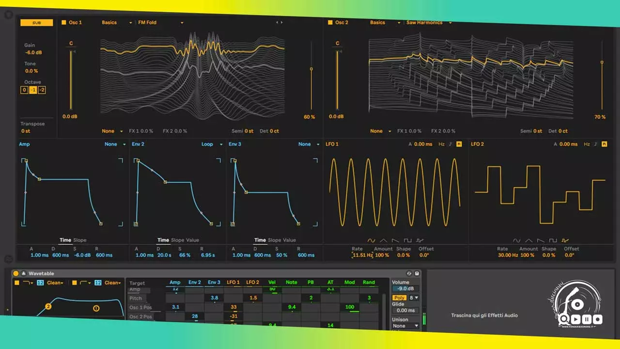Select filter node 2 in filter display
The height and width of the screenshot is (349, 620).
tap(48, 306)
